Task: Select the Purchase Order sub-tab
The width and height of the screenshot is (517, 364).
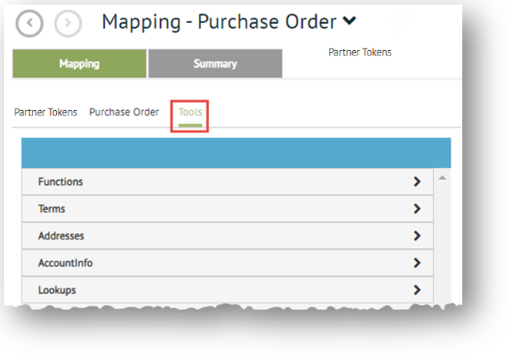Action: coord(124,112)
